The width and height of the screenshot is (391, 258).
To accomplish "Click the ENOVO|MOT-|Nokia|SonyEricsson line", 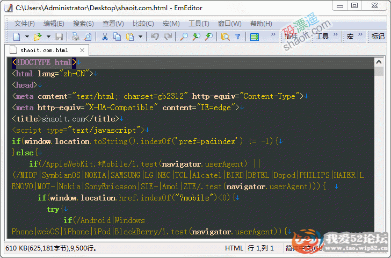I will 175,187.
